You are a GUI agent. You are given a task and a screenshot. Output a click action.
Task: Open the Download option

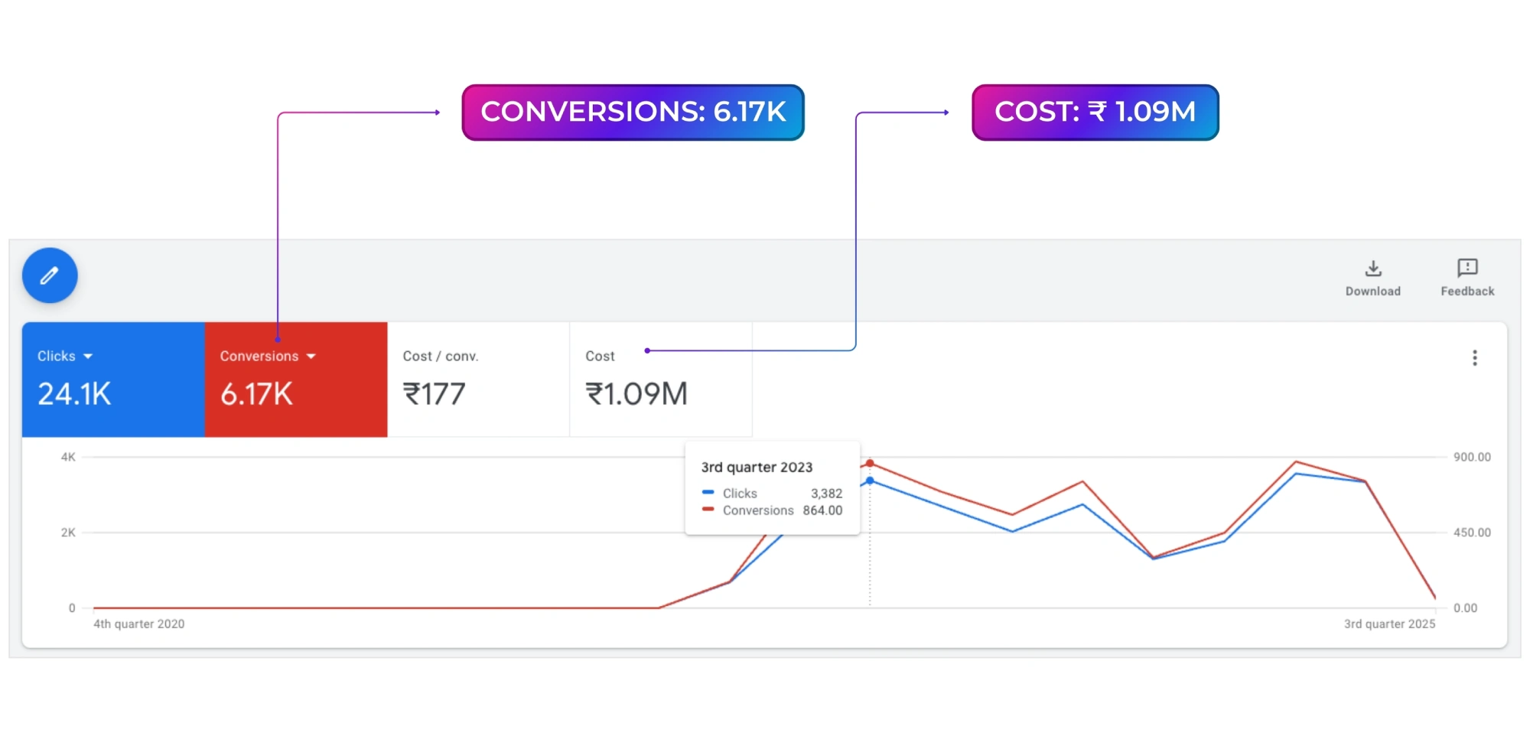point(1372,277)
